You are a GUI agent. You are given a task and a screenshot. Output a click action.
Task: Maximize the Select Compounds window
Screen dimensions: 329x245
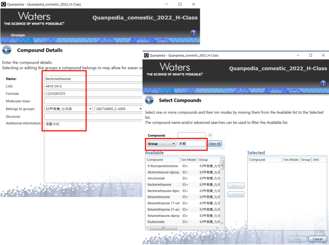(311, 55)
